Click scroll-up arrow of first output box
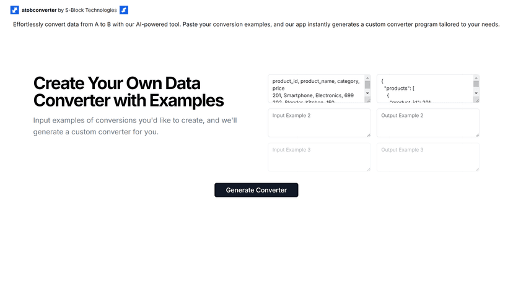 476,78
